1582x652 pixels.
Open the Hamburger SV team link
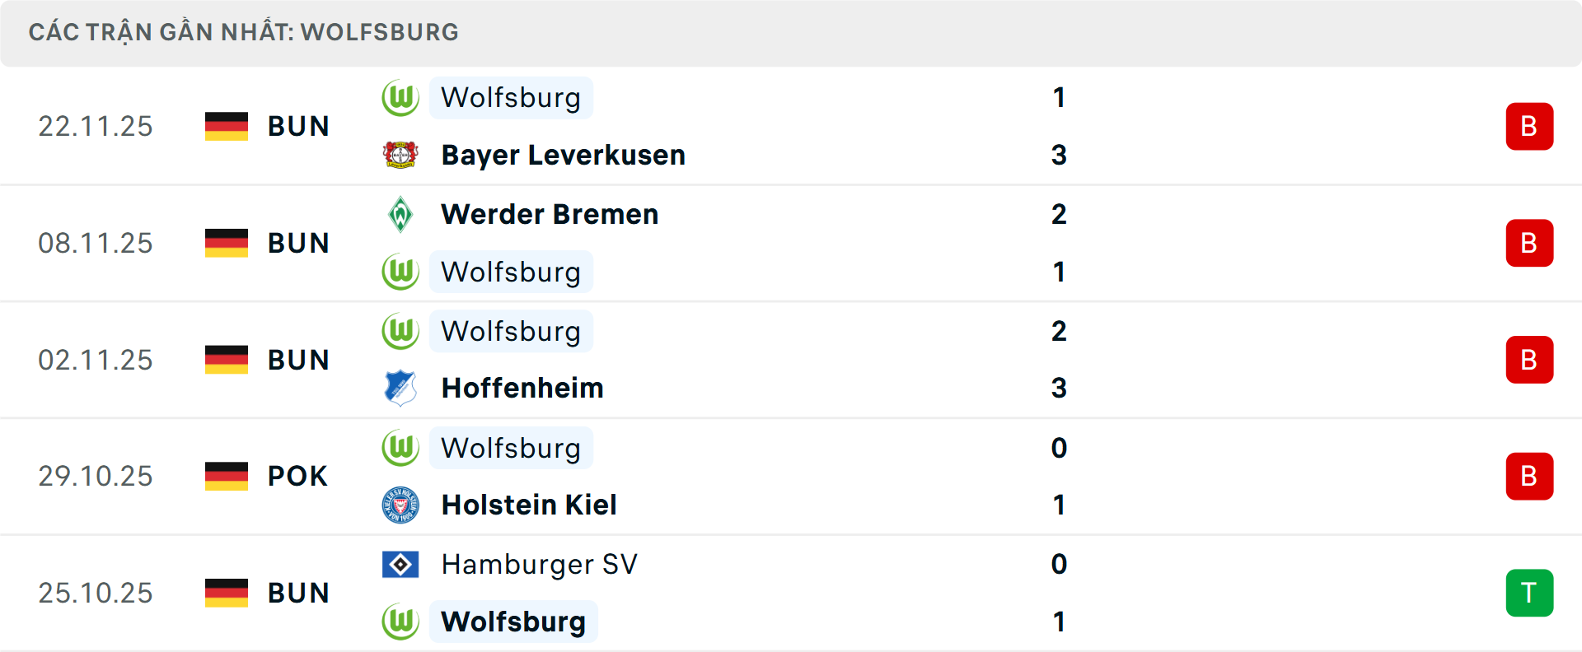pyautogui.click(x=539, y=564)
